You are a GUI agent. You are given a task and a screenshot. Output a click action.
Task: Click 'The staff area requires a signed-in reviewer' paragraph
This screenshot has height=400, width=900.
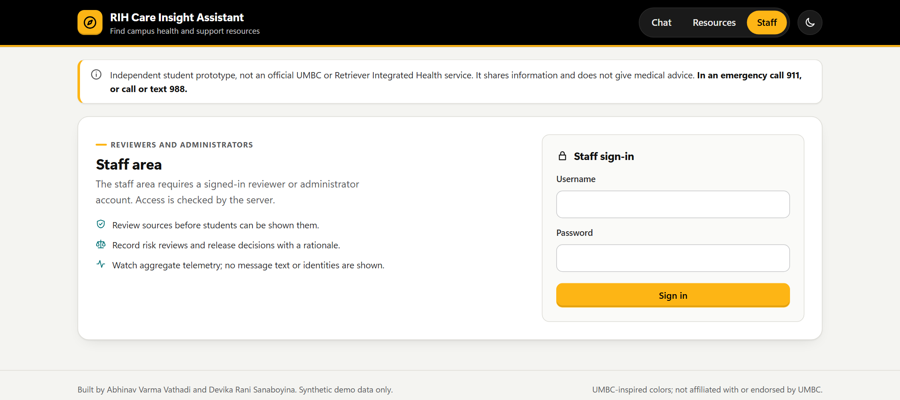(227, 192)
